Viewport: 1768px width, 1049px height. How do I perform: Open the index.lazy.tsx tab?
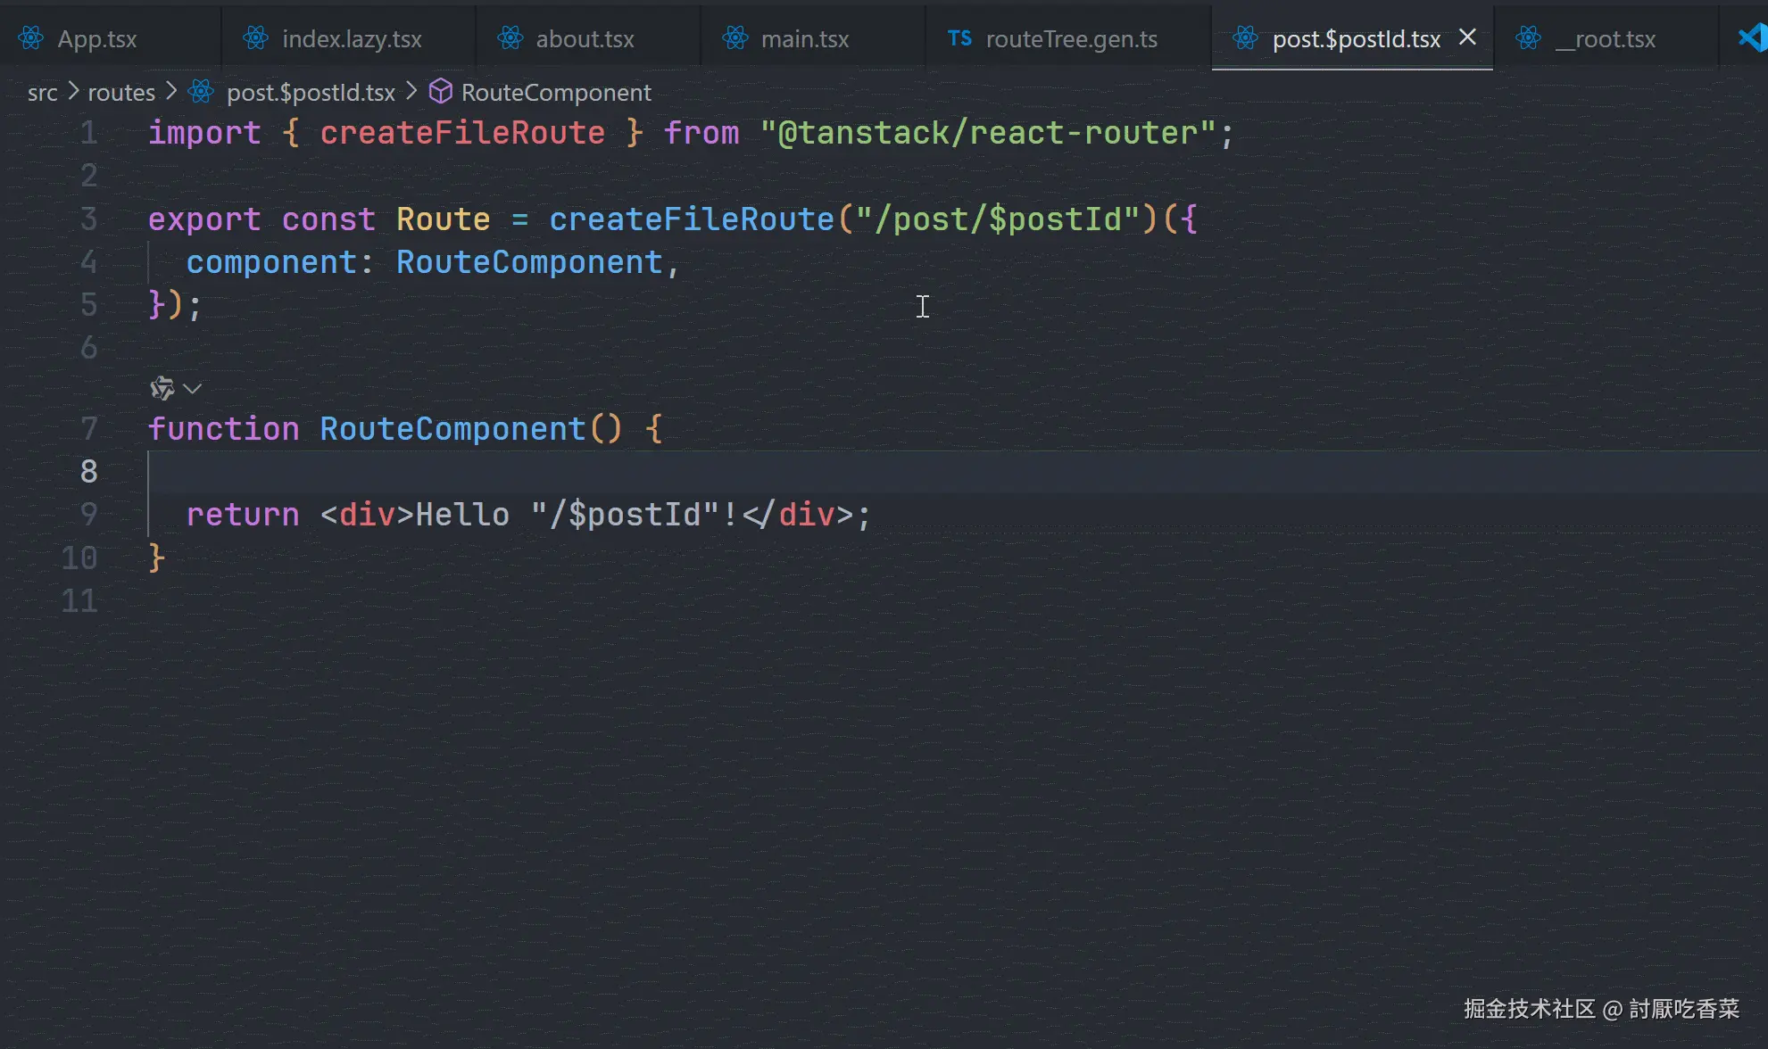click(x=351, y=39)
